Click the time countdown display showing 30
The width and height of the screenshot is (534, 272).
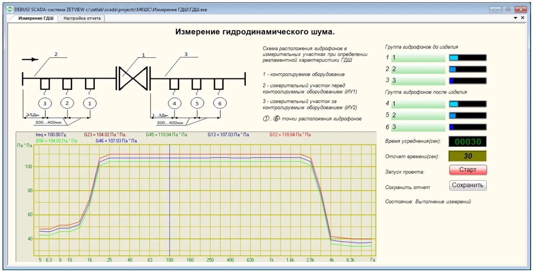click(x=468, y=156)
